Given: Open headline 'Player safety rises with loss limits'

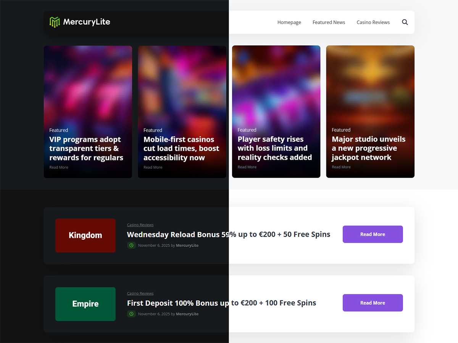Looking at the screenshot, I should point(275,148).
